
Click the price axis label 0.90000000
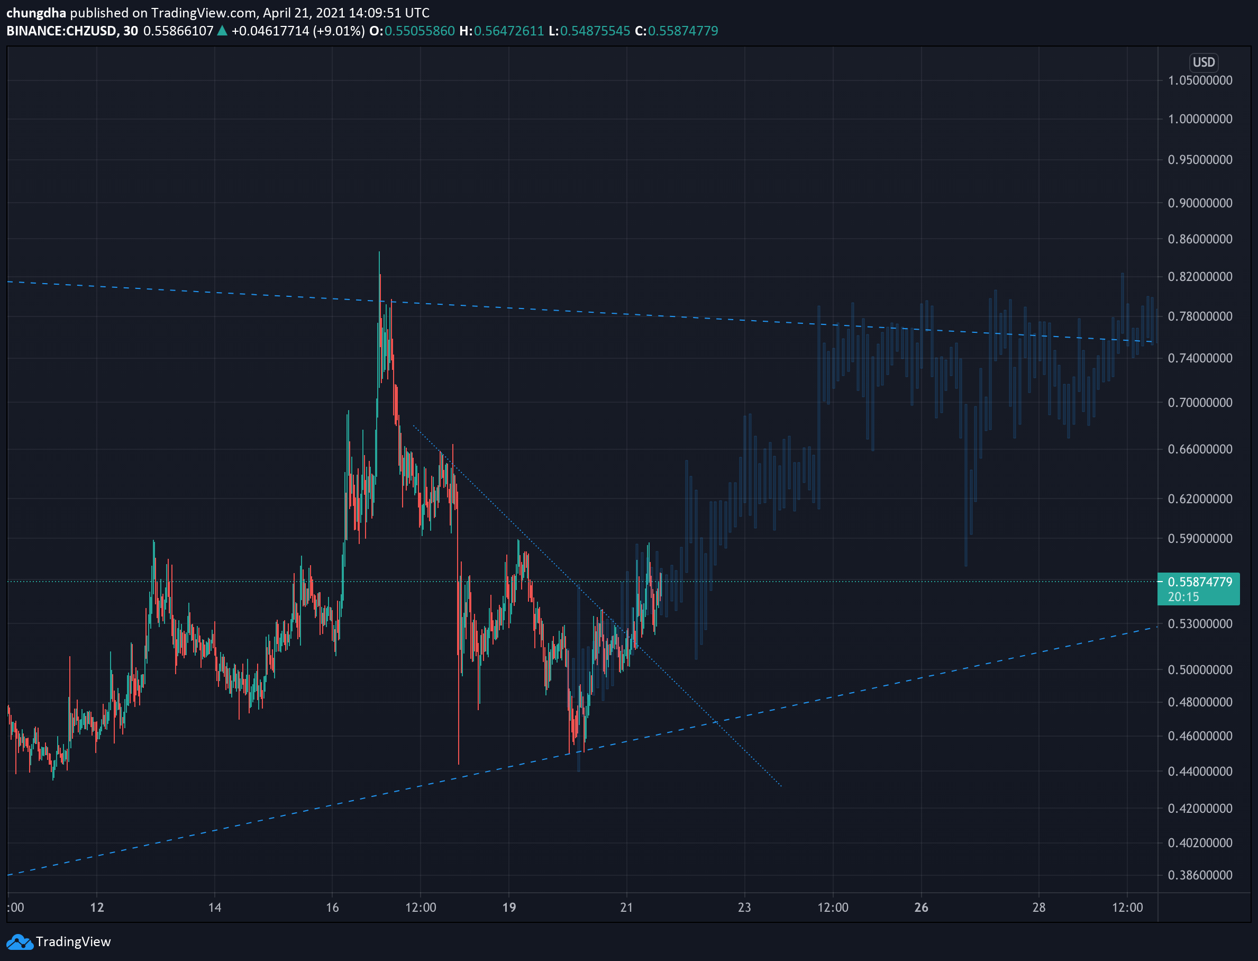pos(1200,203)
